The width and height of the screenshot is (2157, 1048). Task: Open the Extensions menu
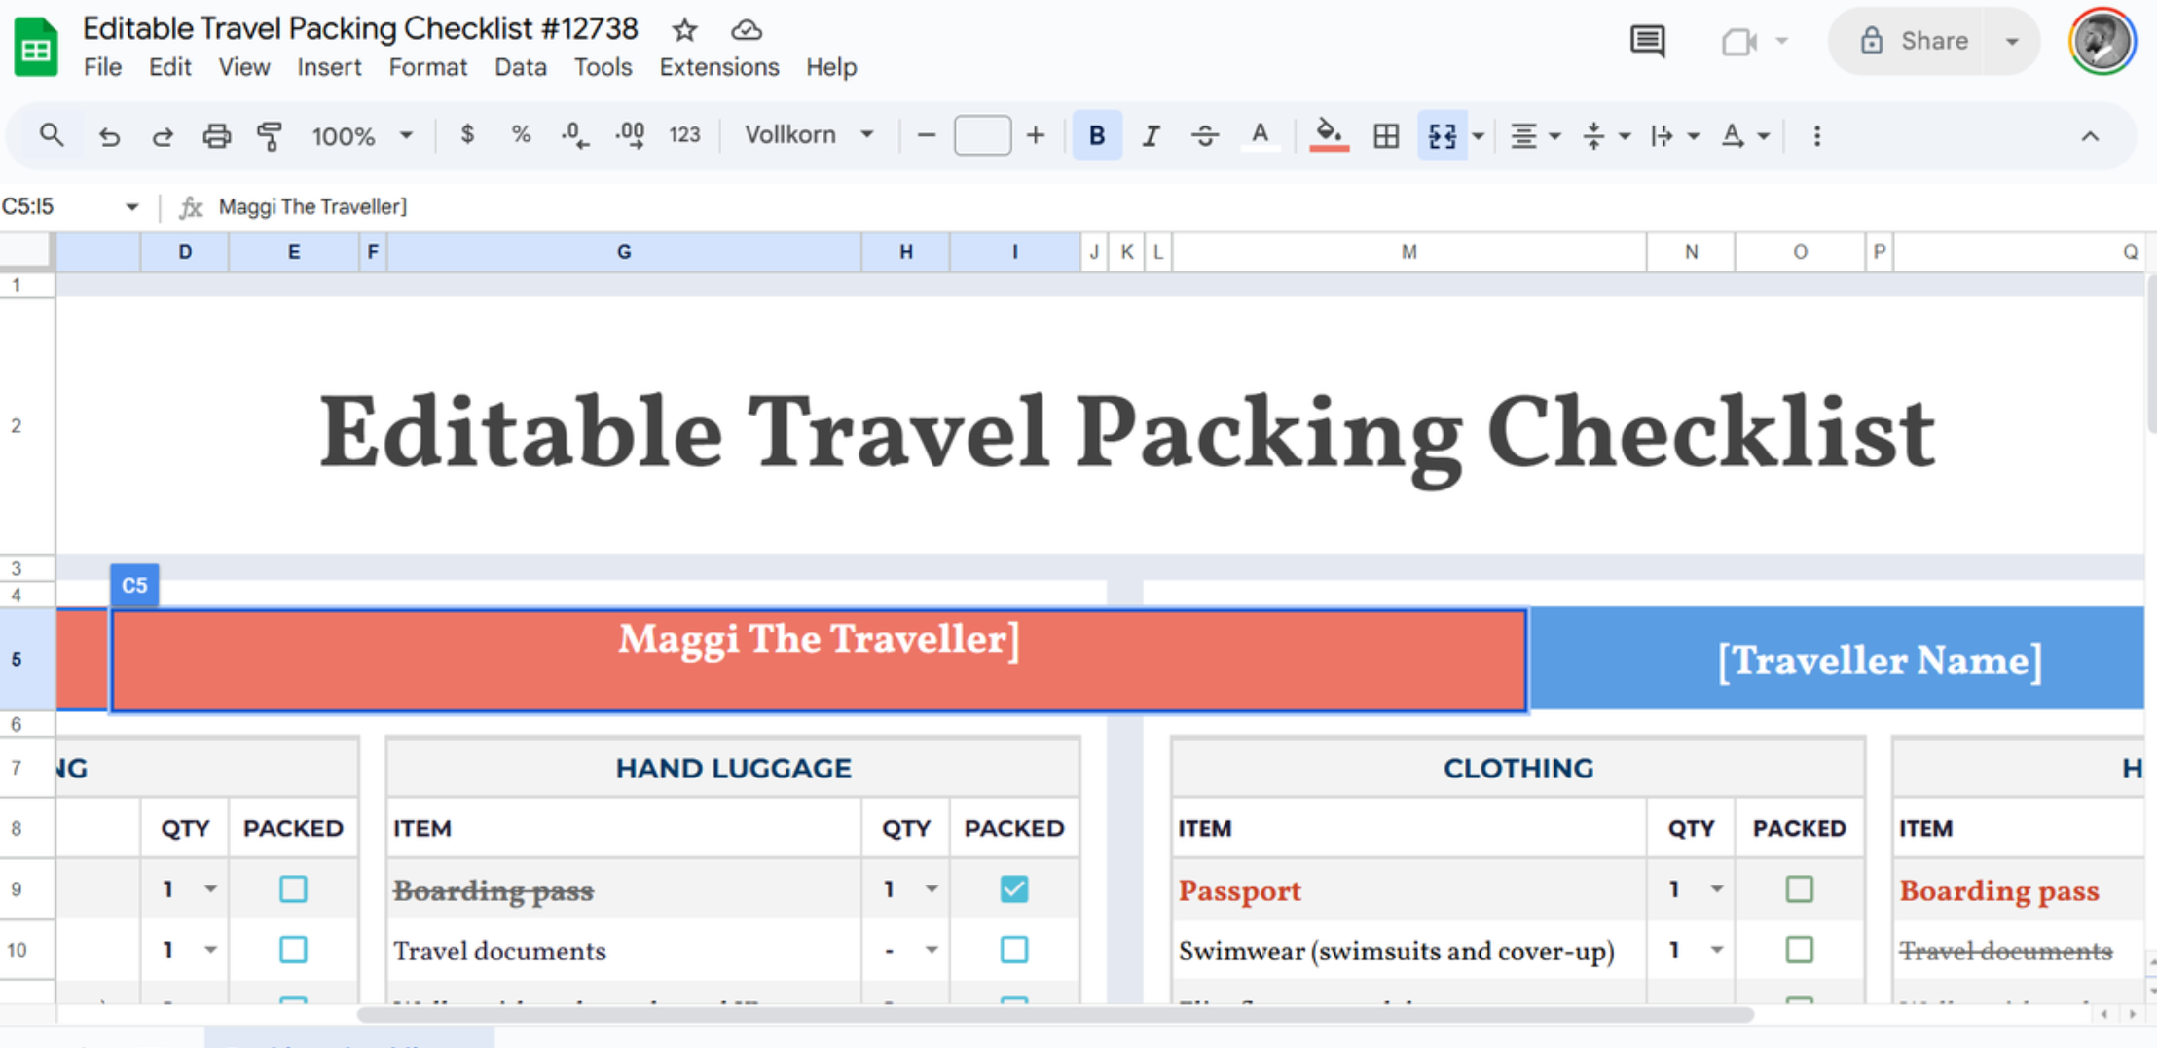pyautogui.click(x=719, y=67)
